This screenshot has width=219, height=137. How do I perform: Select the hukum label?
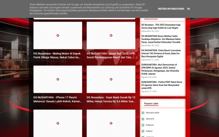tap(149, 131)
